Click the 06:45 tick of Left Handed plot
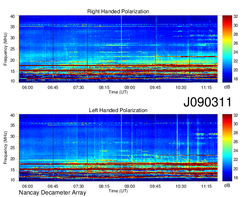This screenshot has height=197, width=242. (x=53, y=186)
